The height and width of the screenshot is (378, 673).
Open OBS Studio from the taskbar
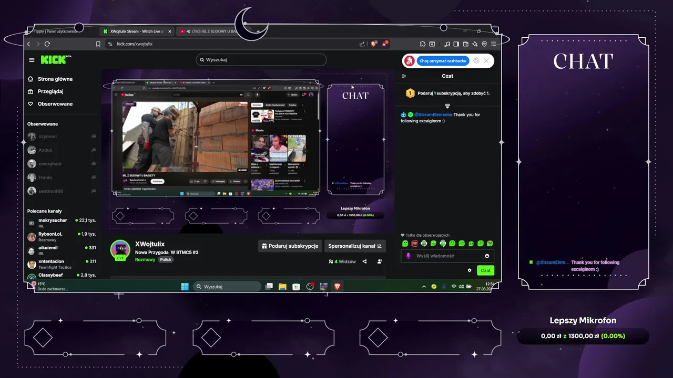[310, 287]
